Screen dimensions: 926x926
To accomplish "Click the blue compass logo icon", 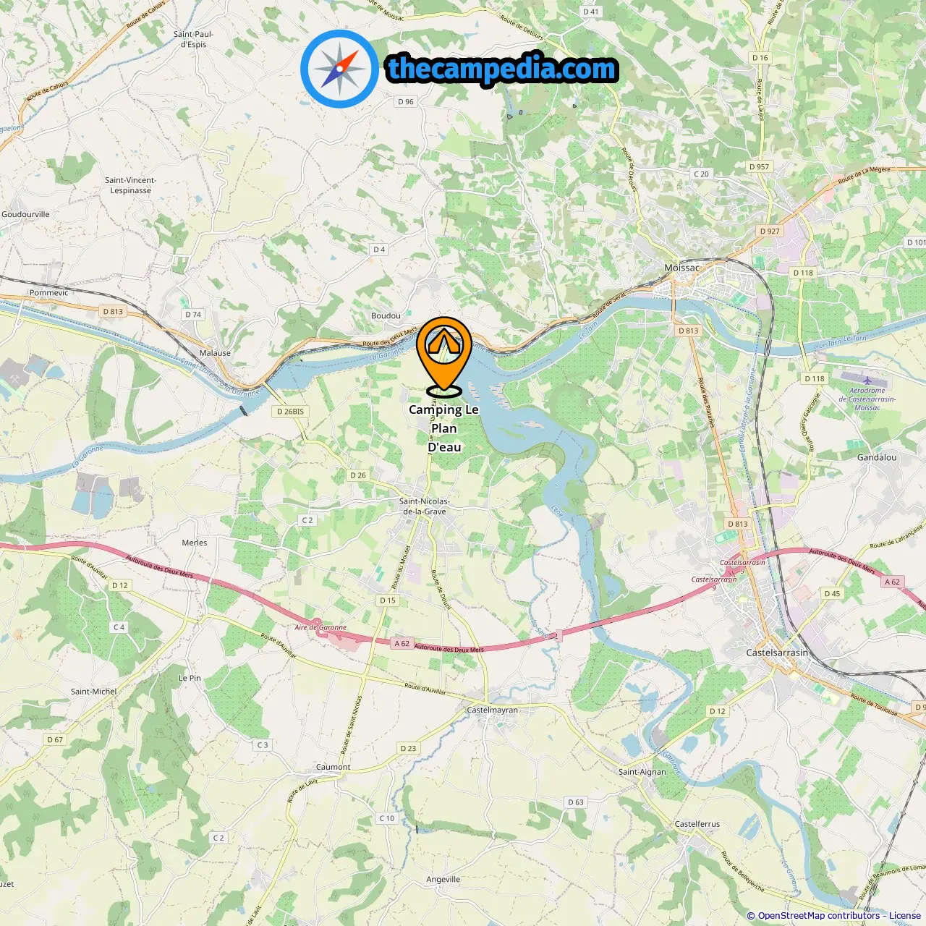I will (x=339, y=69).
